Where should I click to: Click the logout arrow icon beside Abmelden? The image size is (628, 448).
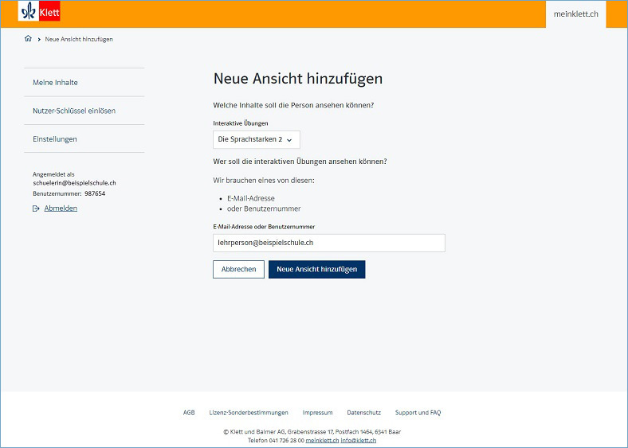[36, 208]
